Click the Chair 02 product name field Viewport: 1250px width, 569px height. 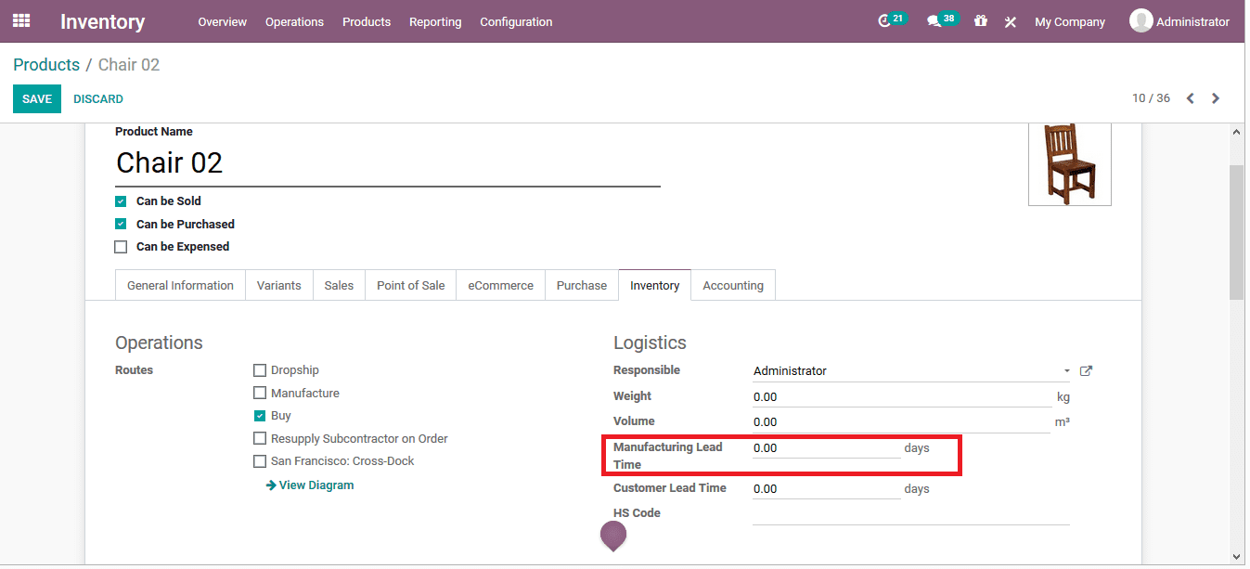pyautogui.click(x=387, y=163)
